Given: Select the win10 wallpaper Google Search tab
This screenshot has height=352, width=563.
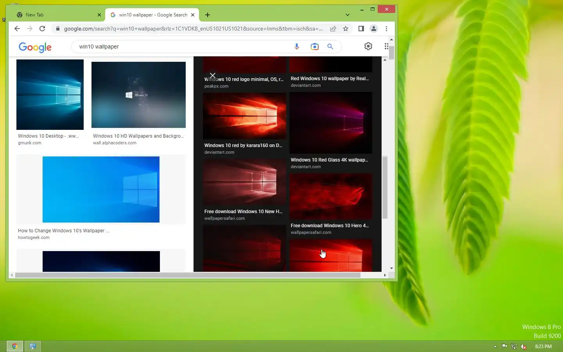Looking at the screenshot, I should (x=152, y=15).
